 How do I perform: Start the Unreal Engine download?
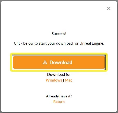59,62
